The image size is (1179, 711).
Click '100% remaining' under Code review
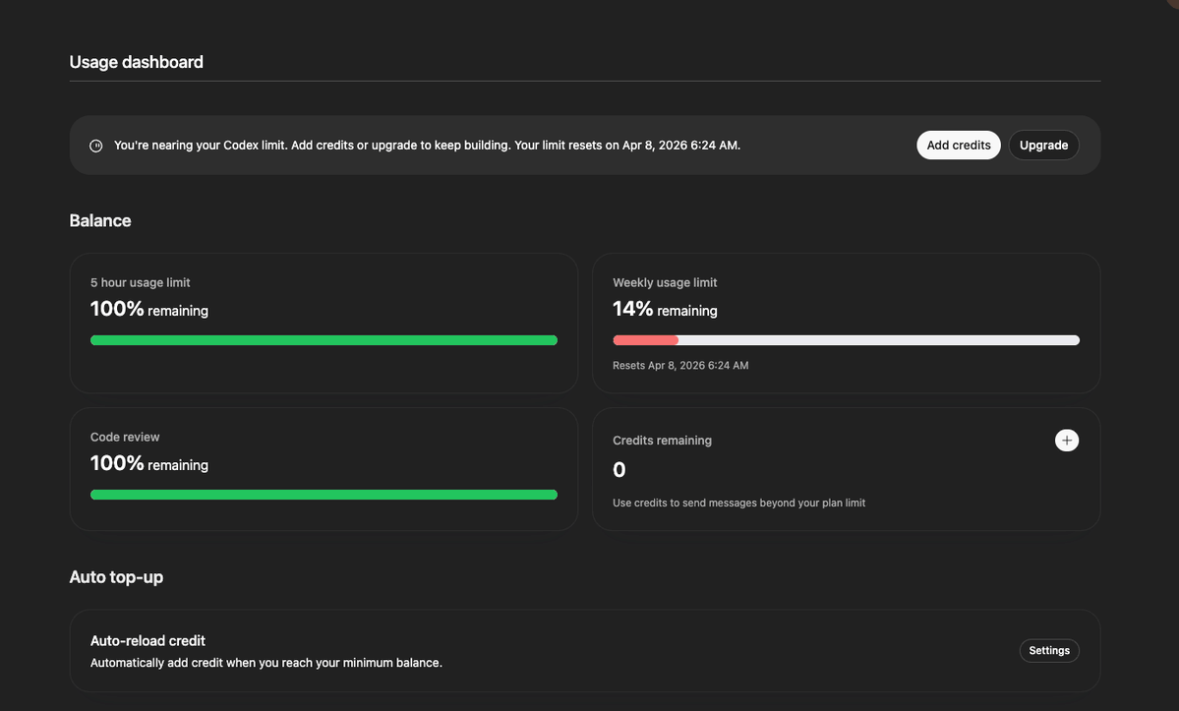click(x=148, y=463)
